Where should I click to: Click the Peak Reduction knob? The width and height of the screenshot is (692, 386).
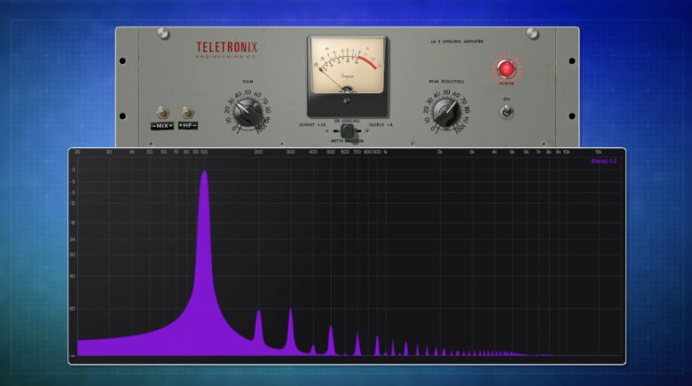pos(445,112)
